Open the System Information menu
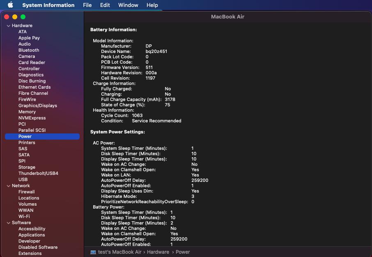 (48, 5)
